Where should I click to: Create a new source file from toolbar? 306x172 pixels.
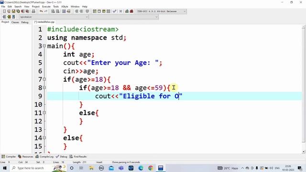pyautogui.click(x=4, y=11)
